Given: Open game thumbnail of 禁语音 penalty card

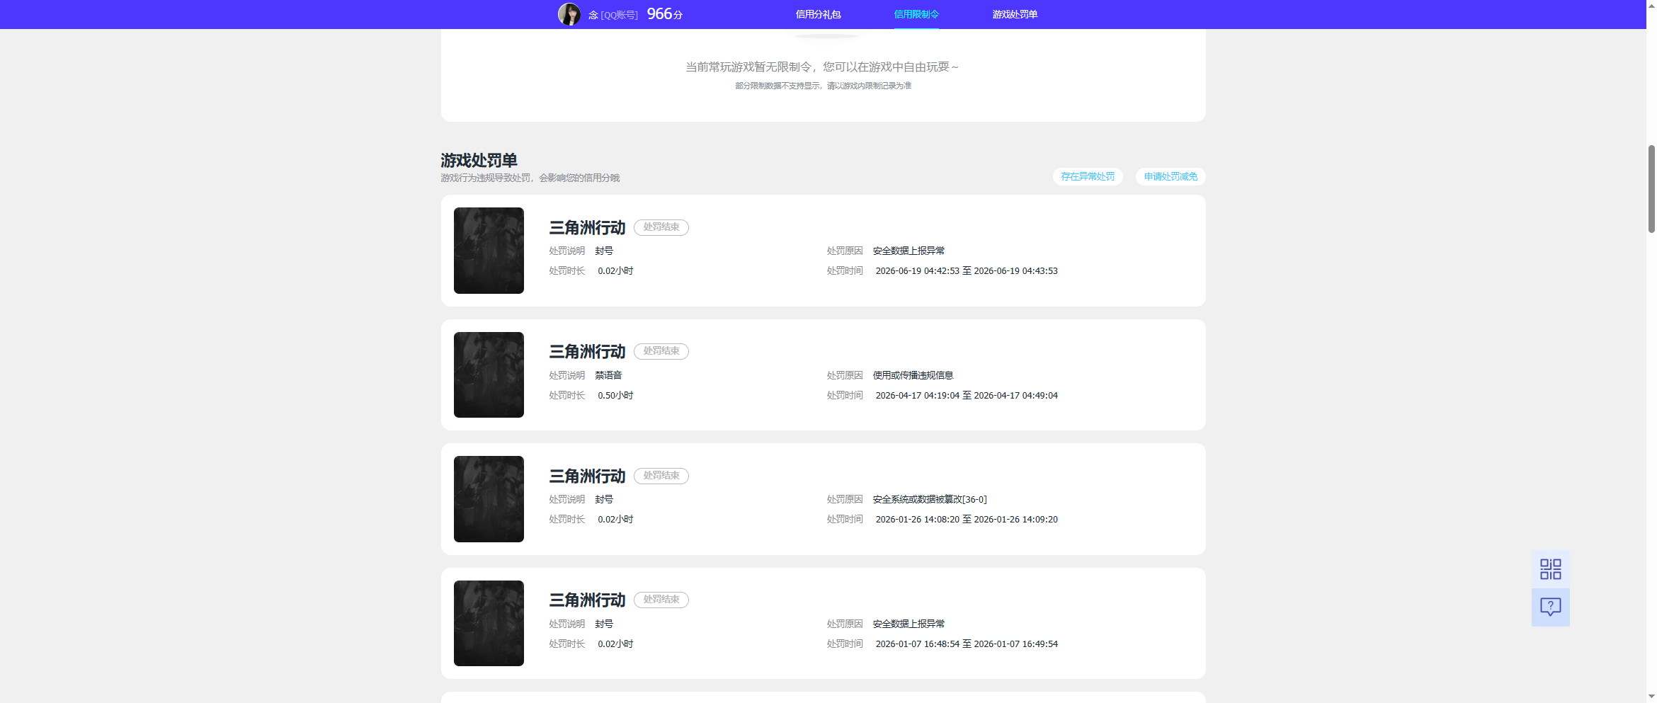Looking at the screenshot, I should tap(489, 375).
